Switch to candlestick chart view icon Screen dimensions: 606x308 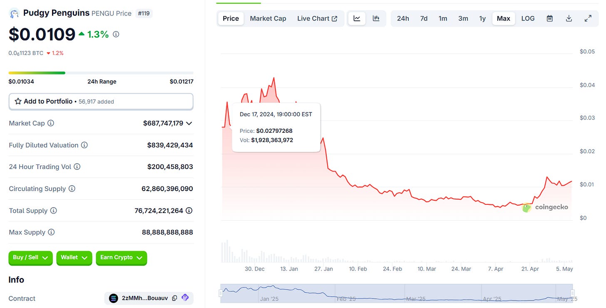tap(376, 18)
